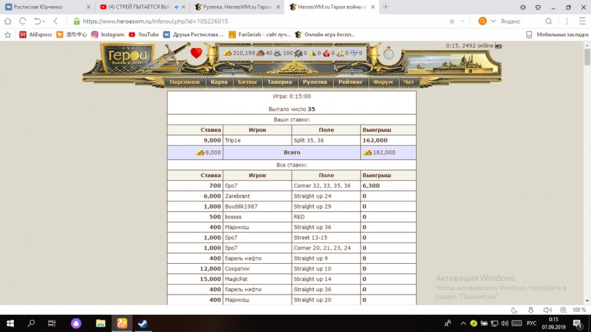Switch to the Ростислав Юрченко VK tab
This screenshot has width=591, height=332.
click(47, 7)
